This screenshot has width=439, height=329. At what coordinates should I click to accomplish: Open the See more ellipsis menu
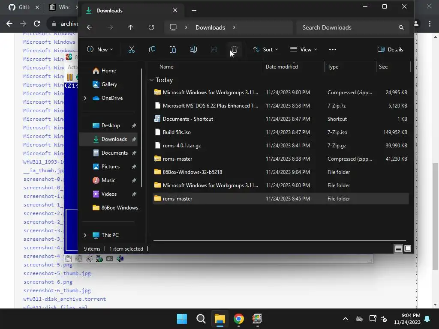[x=333, y=50]
